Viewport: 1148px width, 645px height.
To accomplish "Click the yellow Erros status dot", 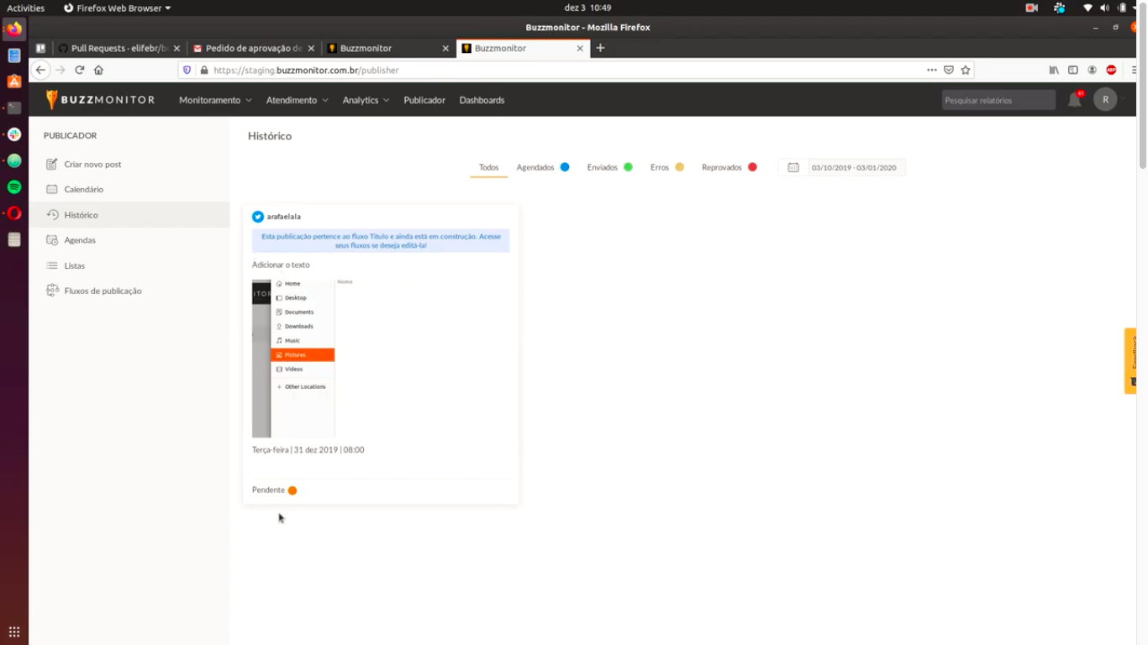I will [679, 167].
